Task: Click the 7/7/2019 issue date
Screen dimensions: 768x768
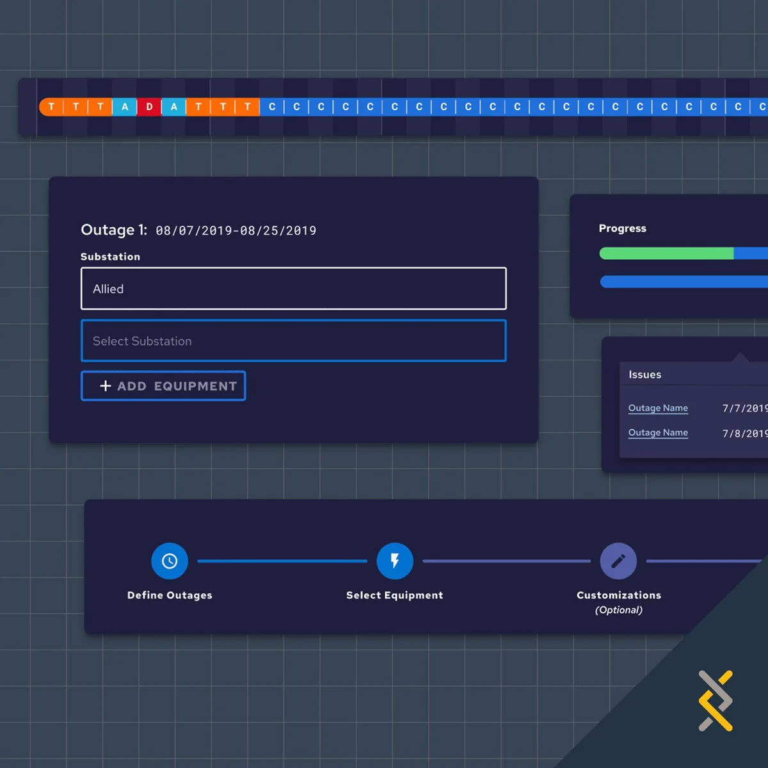Action: click(745, 408)
